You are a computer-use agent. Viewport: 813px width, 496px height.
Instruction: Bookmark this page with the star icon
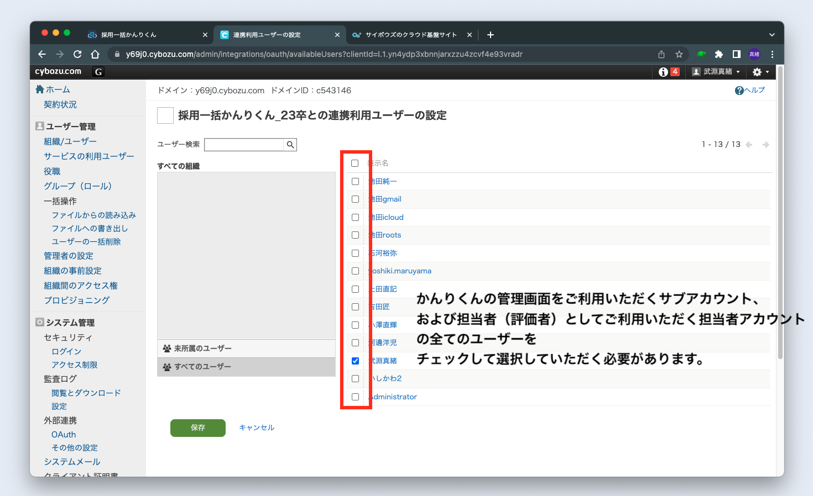point(679,54)
